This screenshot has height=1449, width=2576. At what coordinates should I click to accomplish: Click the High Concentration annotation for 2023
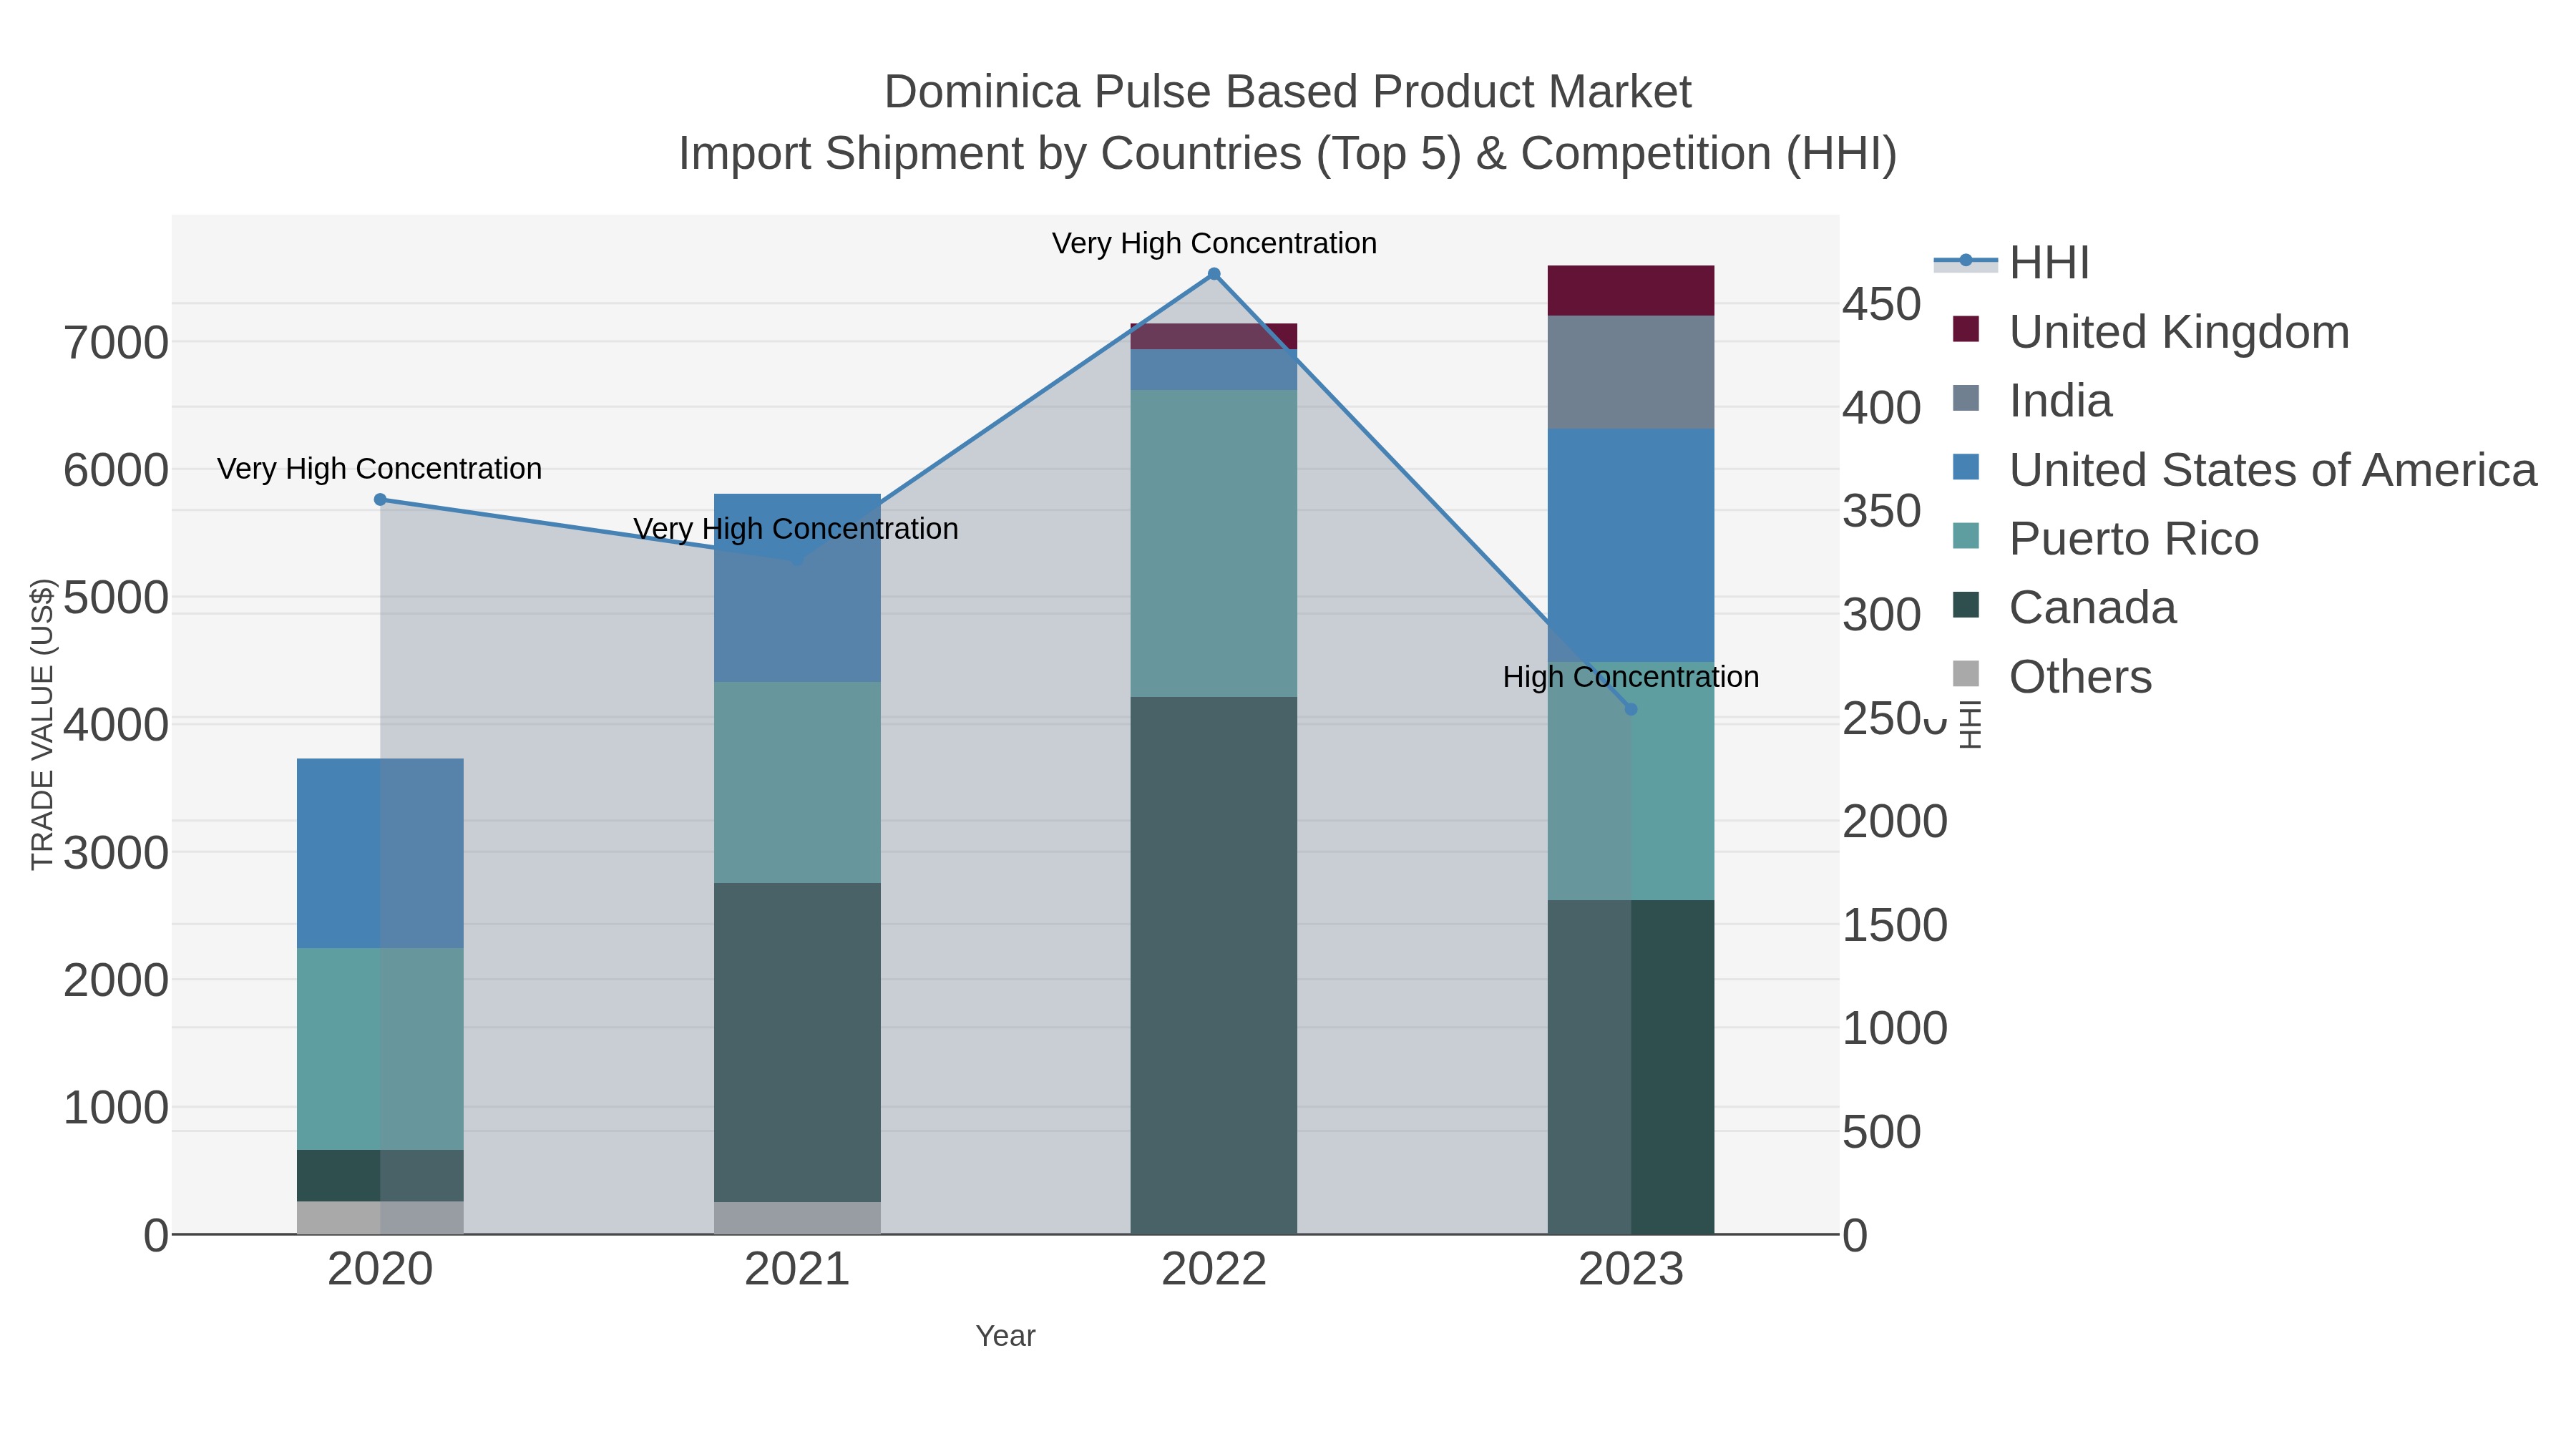click(1631, 677)
